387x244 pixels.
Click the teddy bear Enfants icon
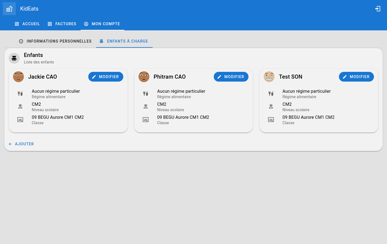click(x=14, y=58)
